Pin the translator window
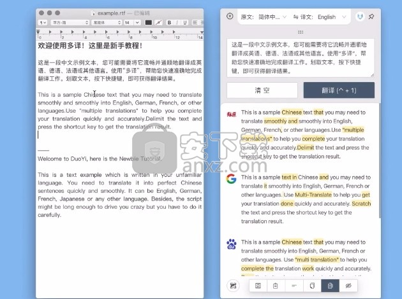402x299 pixels. pos(371,17)
